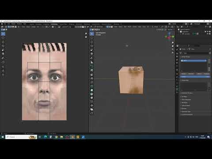Viewport: 212px width, 159px height.
Task: Select the Rip Region tool in 3D viewport
Action: coord(91,113)
